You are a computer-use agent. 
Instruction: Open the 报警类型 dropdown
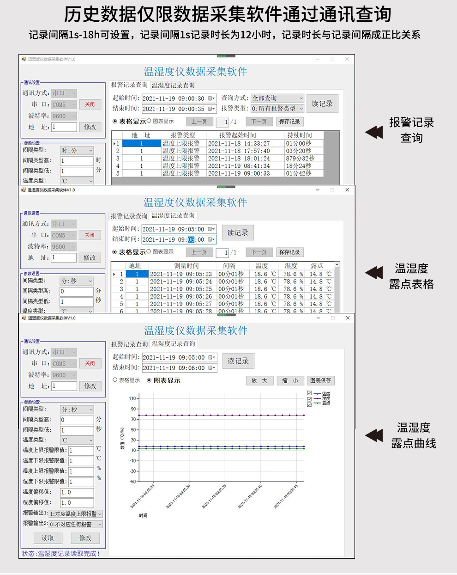(302, 108)
